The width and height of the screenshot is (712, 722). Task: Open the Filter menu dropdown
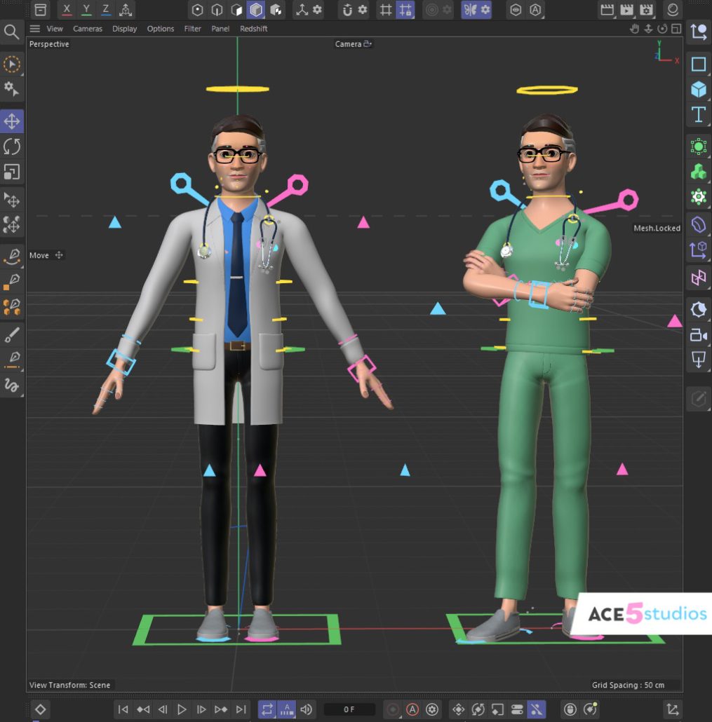[x=192, y=29]
